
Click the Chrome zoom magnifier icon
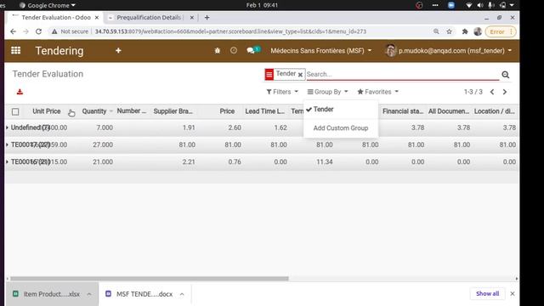436,31
